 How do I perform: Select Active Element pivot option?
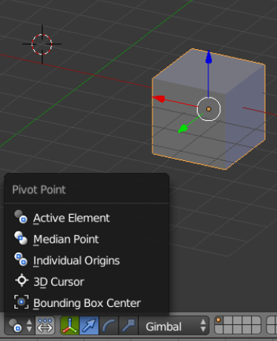[x=87, y=218]
